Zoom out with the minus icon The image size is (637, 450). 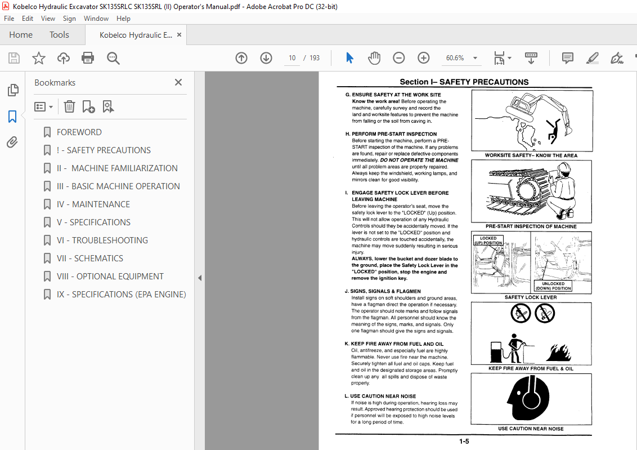coord(399,58)
